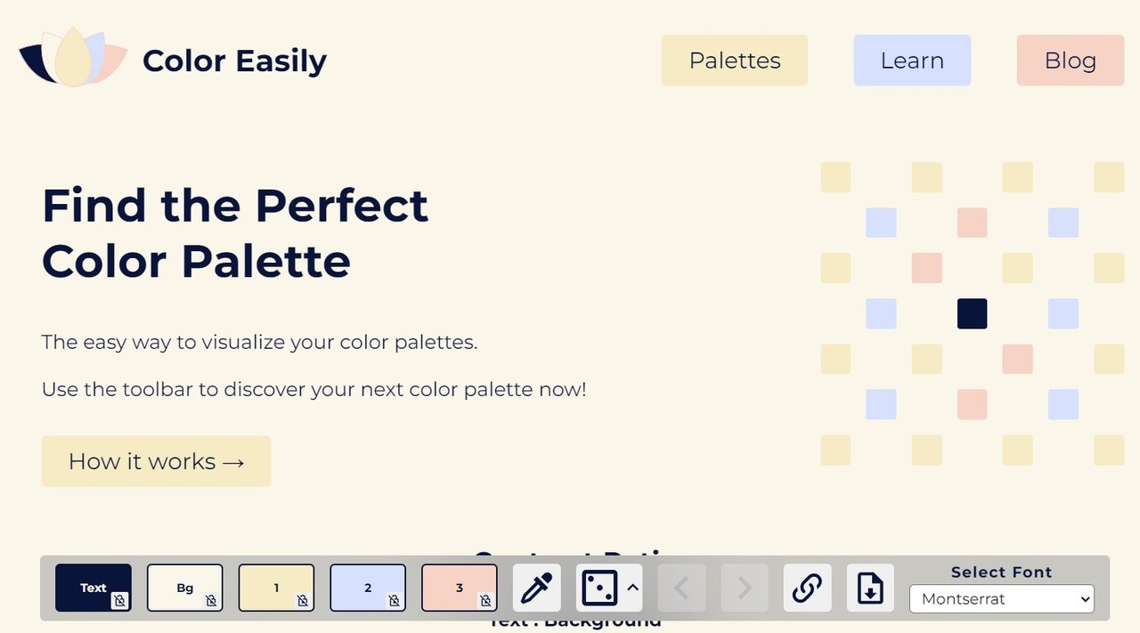The image size is (1140, 633).
Task: Open the Palettes navigation item
Action: (735, 61)
